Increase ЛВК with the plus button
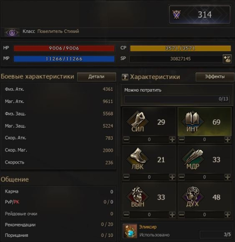Image resolution: width=235 pixels, height=242 pixels. pyautogui.click(x=172, y=177)
